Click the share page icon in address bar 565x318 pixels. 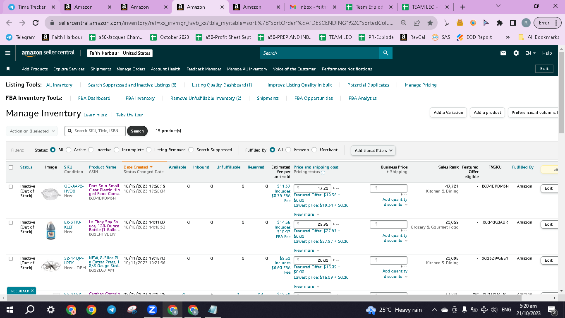coord(417,23)
